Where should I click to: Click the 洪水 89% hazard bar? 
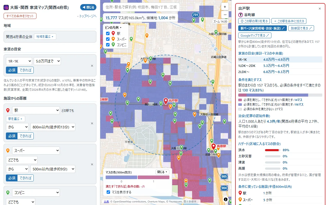273,150
